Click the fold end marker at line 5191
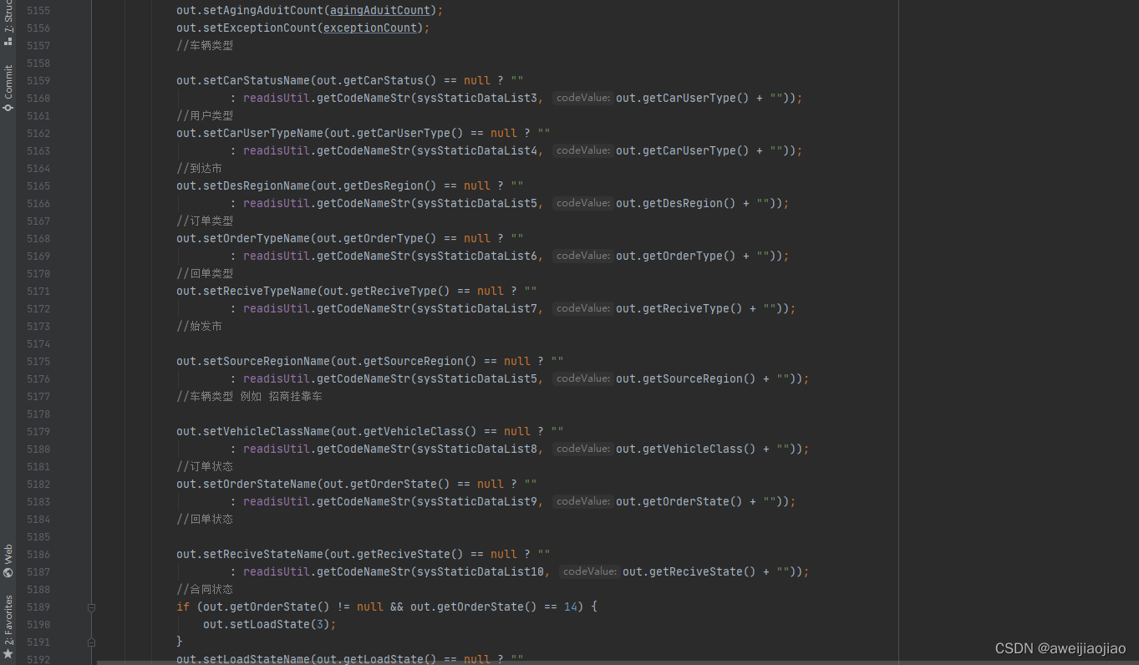The width and height of the screenshot is (1139, 665). [91, 642]
